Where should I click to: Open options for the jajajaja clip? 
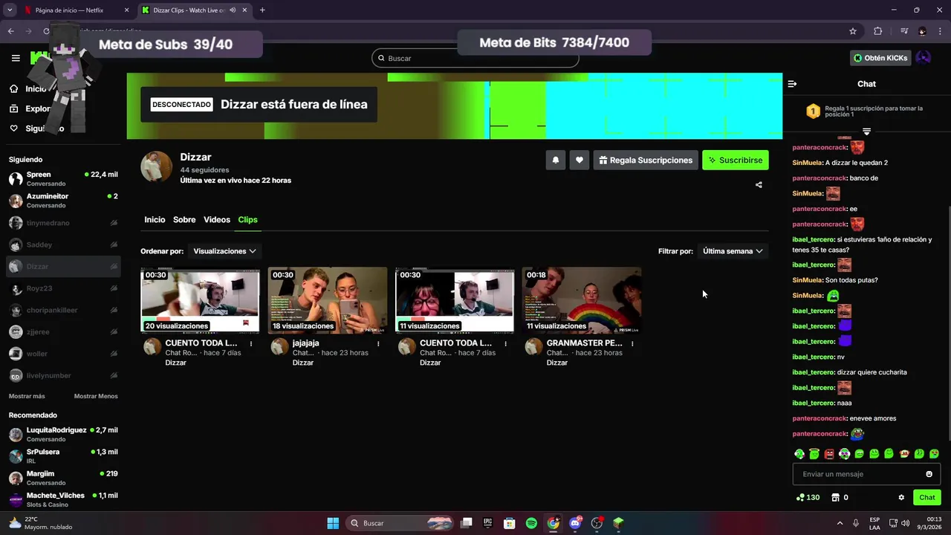click(x=378, y=343)
